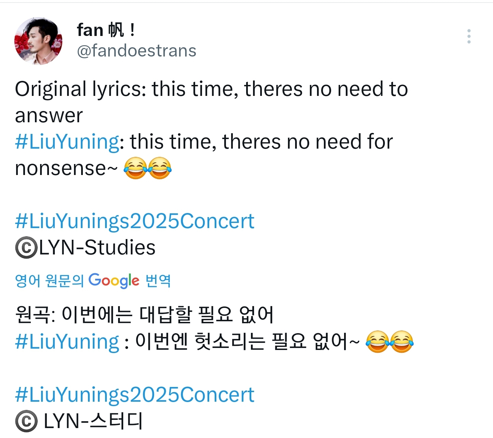Open the three-dot more options menu
The height and width of the screenshot is (438, 493).
(469, 36)
